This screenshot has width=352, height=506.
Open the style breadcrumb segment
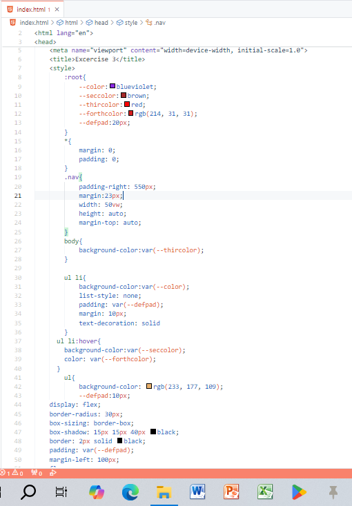(127, 23)
